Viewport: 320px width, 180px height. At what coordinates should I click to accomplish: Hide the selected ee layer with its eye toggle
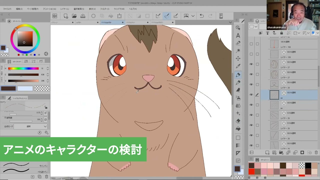click(x=251, y=94)
